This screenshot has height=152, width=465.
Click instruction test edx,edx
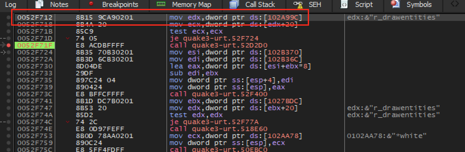coord(196,115)
